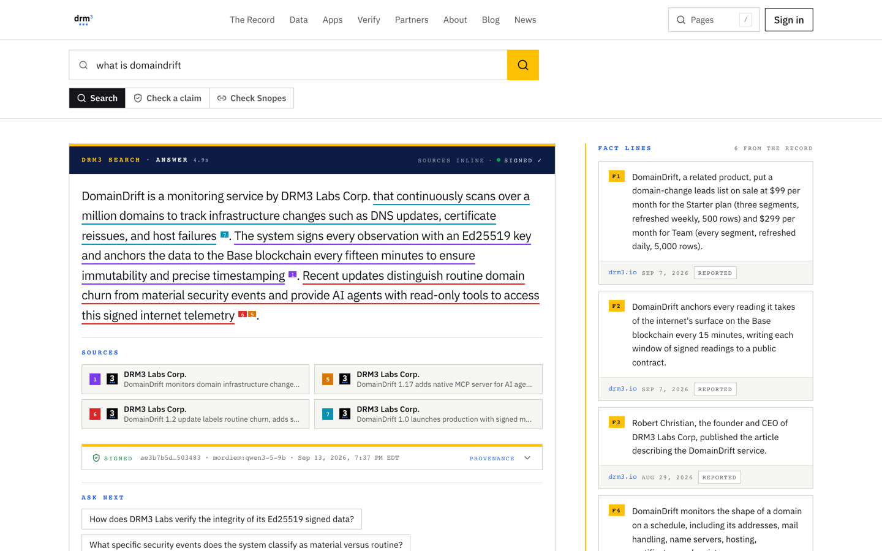Ask how DRM3 Labs verifies Ed25519 signed data
882x551 pixels.
222,519
